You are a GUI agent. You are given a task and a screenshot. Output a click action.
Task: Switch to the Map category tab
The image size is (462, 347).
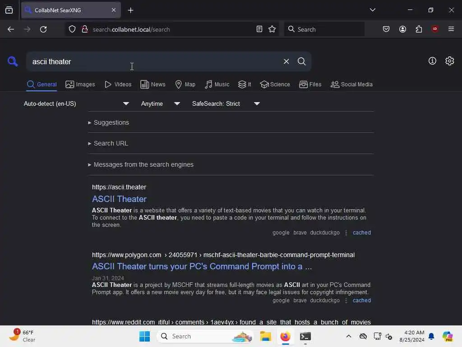click(185, 84)
